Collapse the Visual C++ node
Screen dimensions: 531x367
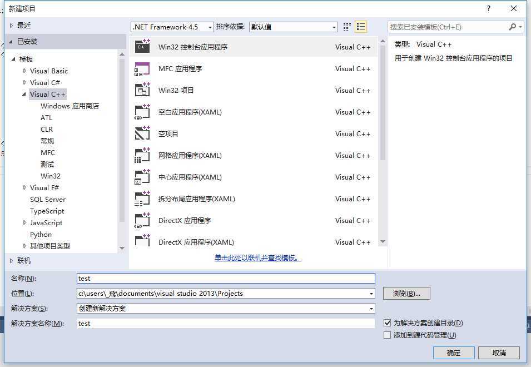pyautogui.click(x=24, y=94)
